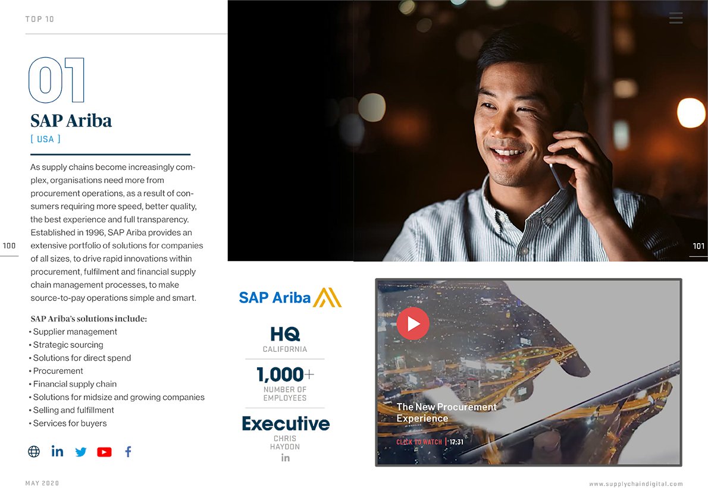Click the '[ USA ]' label
Viewport: 708px width, 488px height.
pos(46,139)
